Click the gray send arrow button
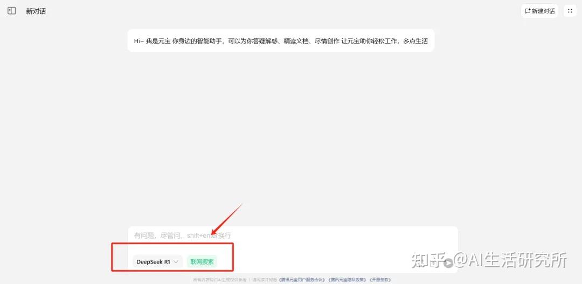 coord(448,263)
